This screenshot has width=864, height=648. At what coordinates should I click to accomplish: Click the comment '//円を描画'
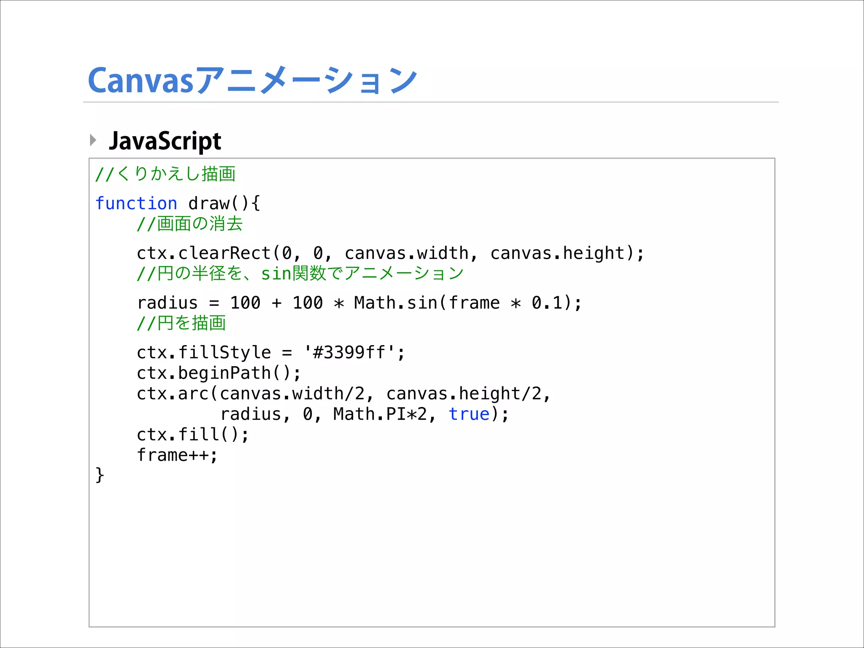tap(181, 323)
